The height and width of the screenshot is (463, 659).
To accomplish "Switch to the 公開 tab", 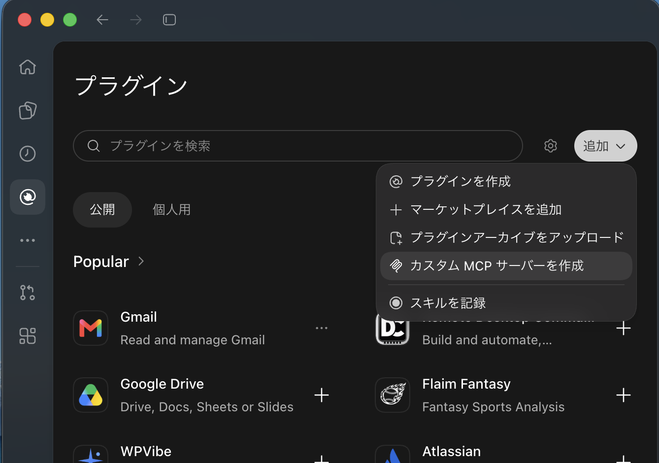I will tap(102, 210).
